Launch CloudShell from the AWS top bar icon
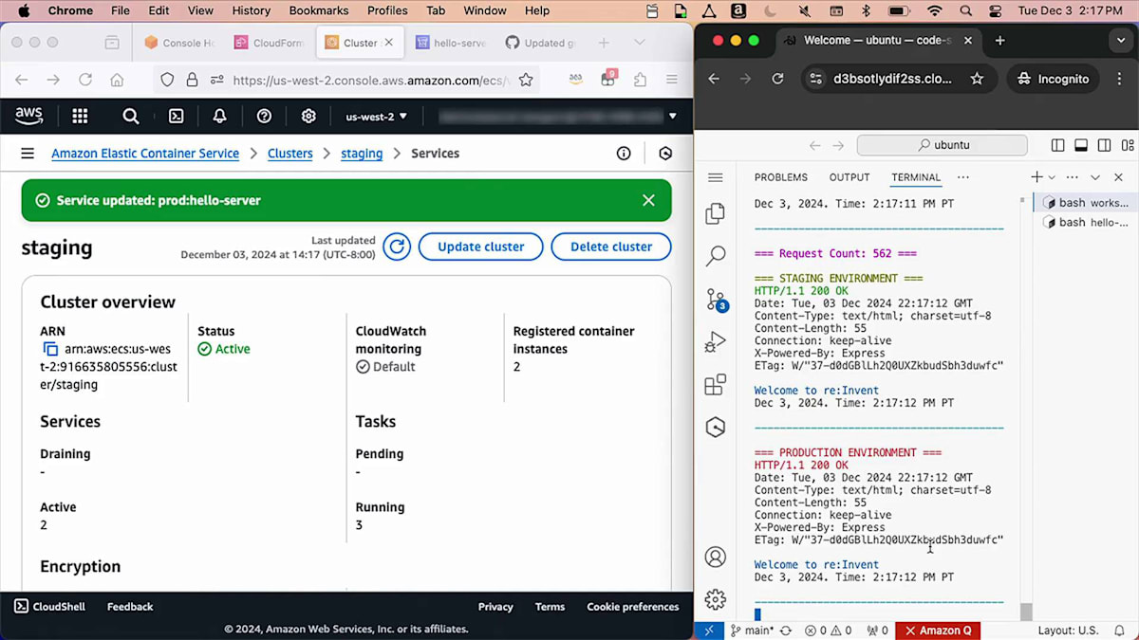 [176, 116]
